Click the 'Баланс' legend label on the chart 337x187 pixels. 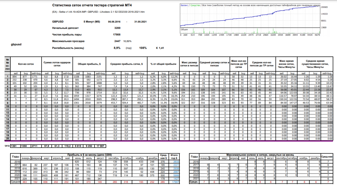coord(184,5)
